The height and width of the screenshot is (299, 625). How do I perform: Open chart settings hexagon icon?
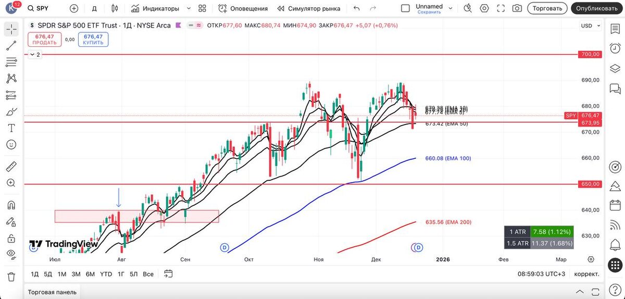(x=484, y=8)
